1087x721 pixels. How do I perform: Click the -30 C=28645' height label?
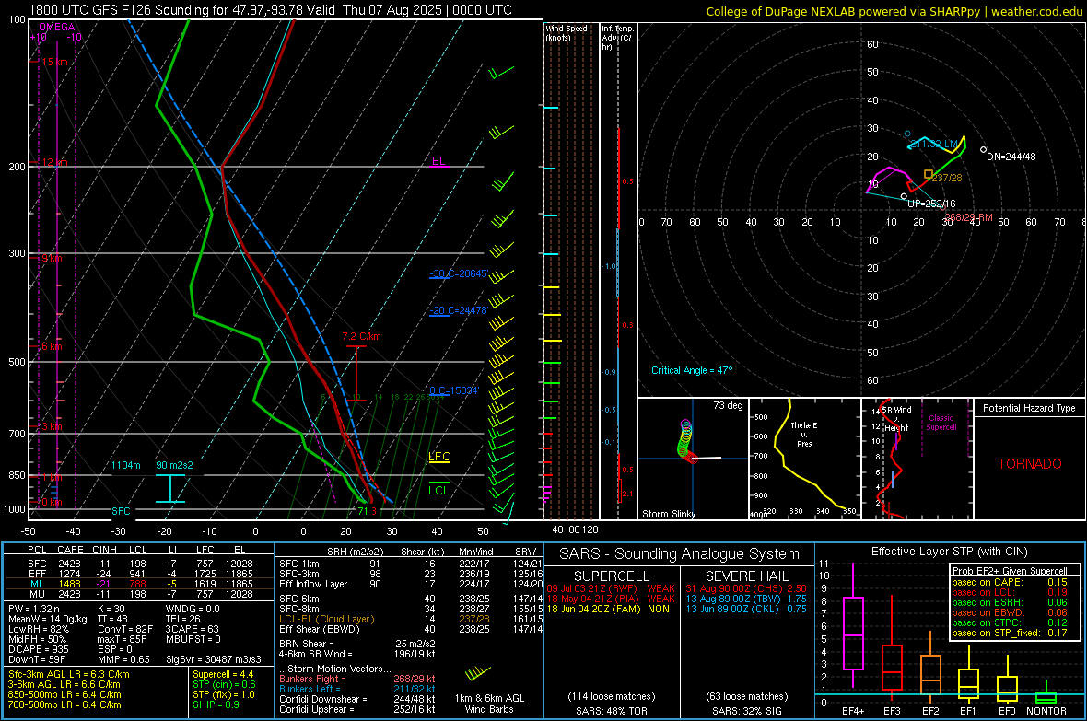click(x=459, y=273)
